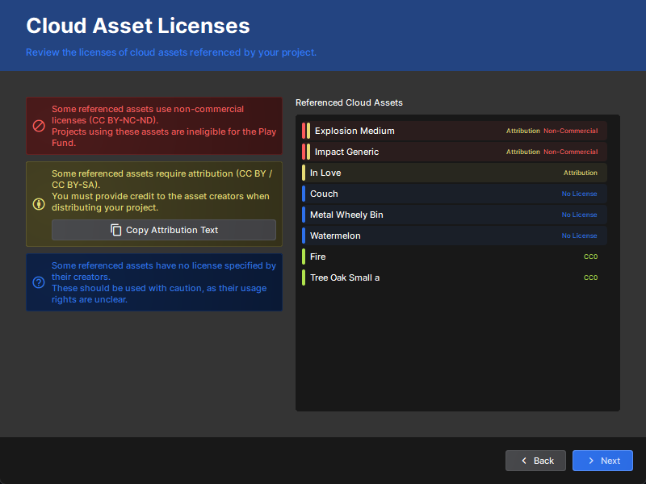The width and height of the screenshot is (646, 484).
Task: Click the copy icon beside Copy Attribution Text
Action: (x=115, y=230)
